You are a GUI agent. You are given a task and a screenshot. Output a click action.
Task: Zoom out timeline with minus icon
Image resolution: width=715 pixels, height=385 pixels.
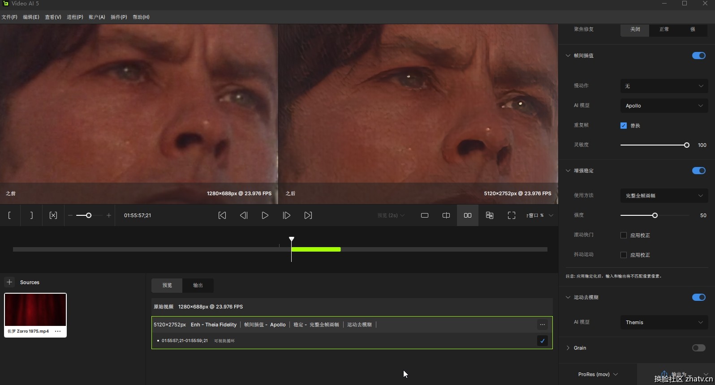70,215
